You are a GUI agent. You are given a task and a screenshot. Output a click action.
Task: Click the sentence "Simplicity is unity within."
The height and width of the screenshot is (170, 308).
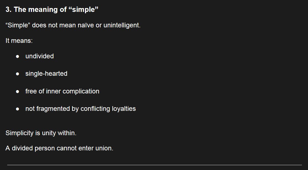(41, 133)
